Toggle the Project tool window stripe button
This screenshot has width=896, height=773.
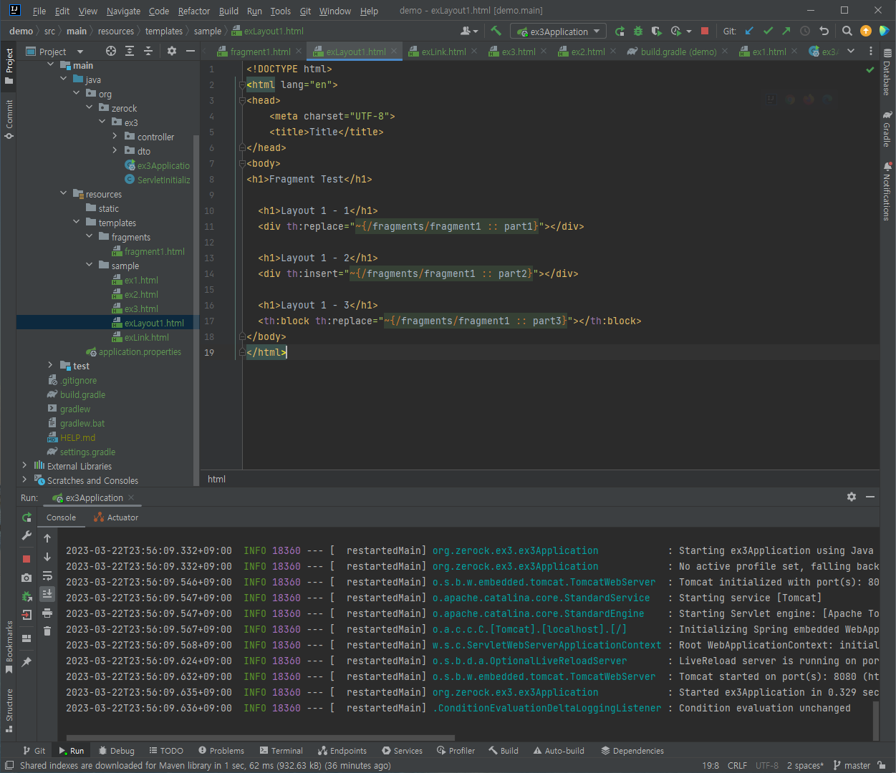[x=9, y=67]
